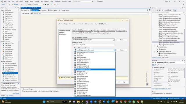Viewport: 186px width, 104px height.
Task: Click New beside table or view name
Action: tap(122, 50)
